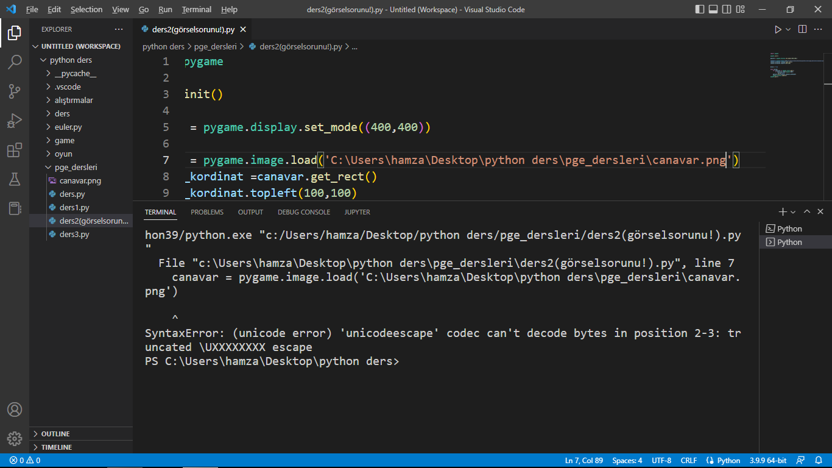Click the errors and warnings status indicator
Image resolution: width=832 pixels, height=468 pixels.
[25, 461]
